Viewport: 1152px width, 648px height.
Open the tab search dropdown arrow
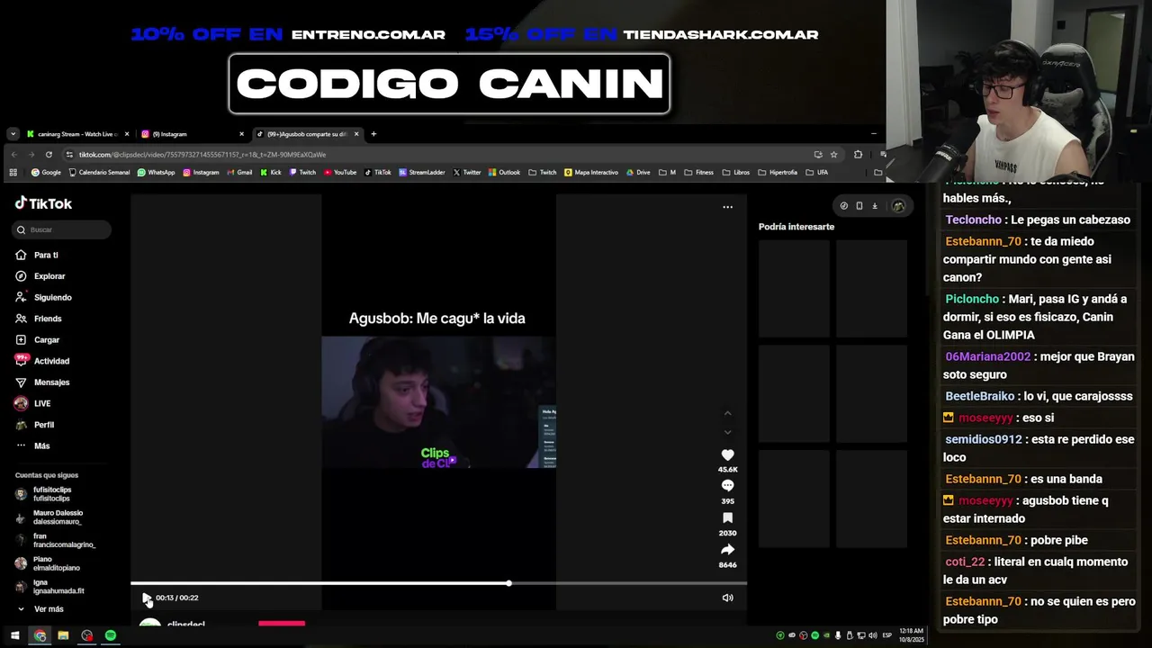pyautogui.click(x=13, y=134)
